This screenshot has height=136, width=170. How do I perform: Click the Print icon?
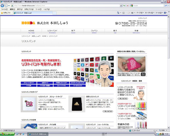click(x=132, y=13)
